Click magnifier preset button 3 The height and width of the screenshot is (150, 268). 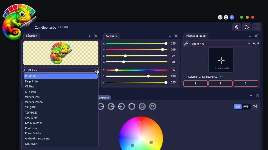pyautogui.click(x=246, y=83)
